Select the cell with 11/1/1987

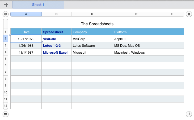coord(26,52)
